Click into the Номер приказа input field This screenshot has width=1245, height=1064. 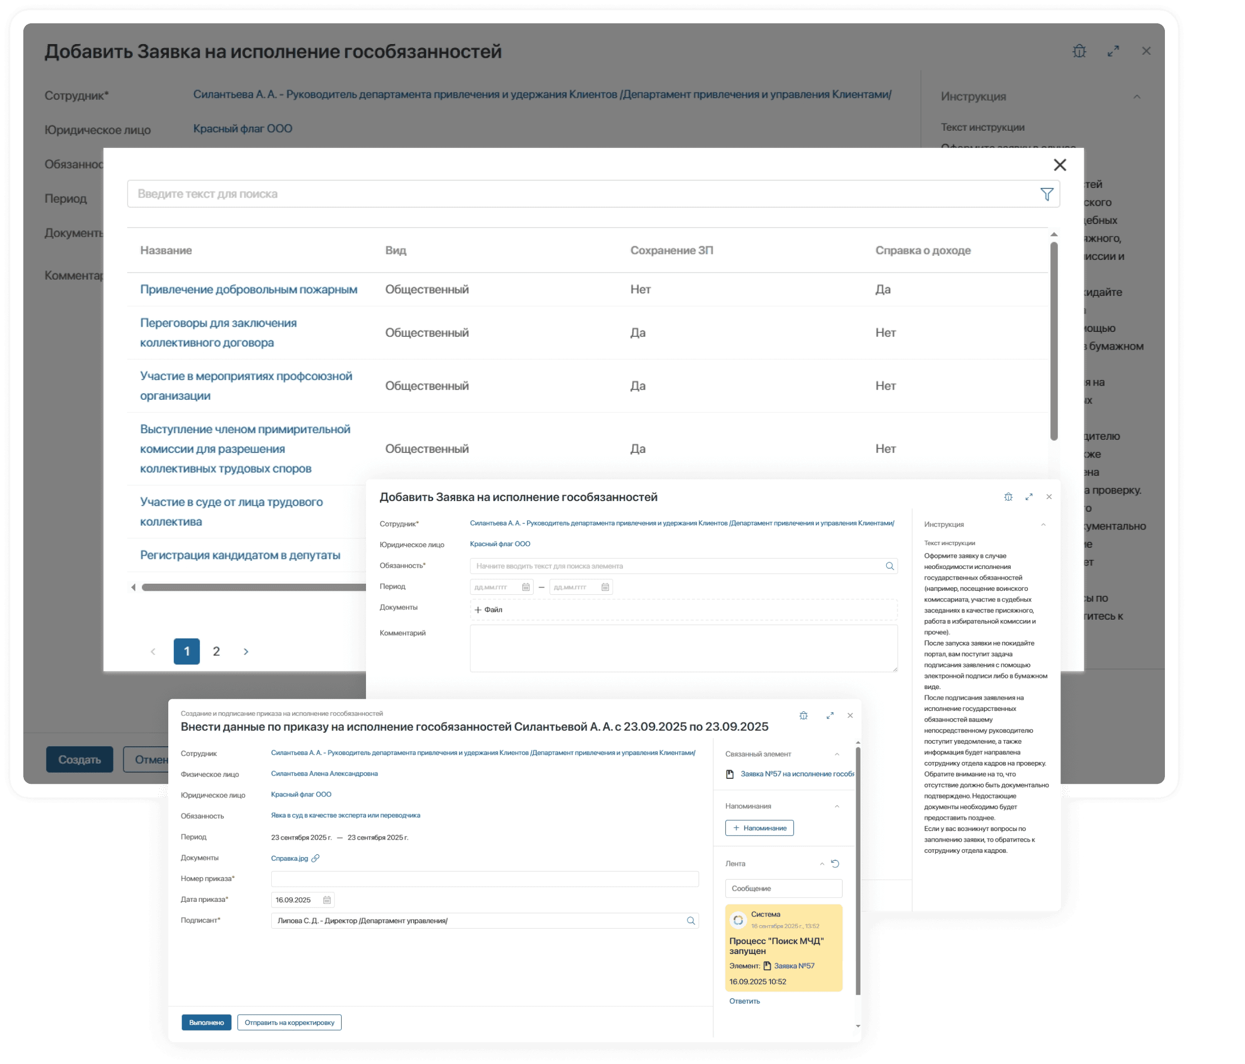point(484,879)
